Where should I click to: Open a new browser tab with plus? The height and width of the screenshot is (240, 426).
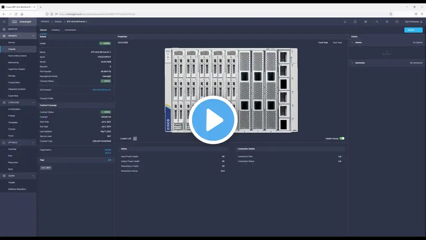(41, 7)
